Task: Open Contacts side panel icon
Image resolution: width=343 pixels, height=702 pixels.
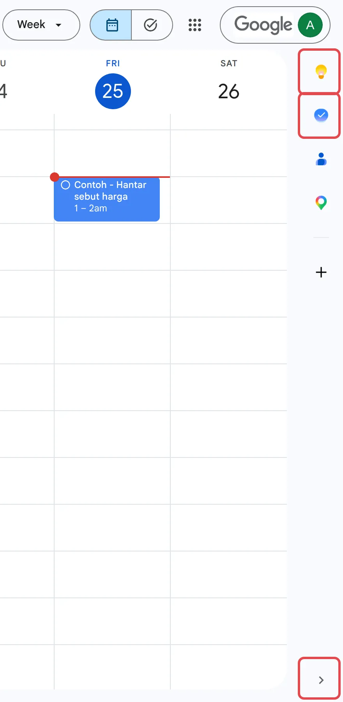Action: coord(321,159)
